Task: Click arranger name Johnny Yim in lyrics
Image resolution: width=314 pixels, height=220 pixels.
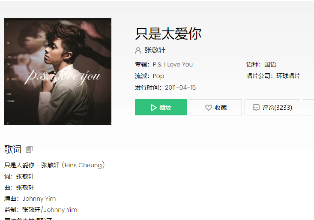Action: pyautogui.click(x=39, y=199)
